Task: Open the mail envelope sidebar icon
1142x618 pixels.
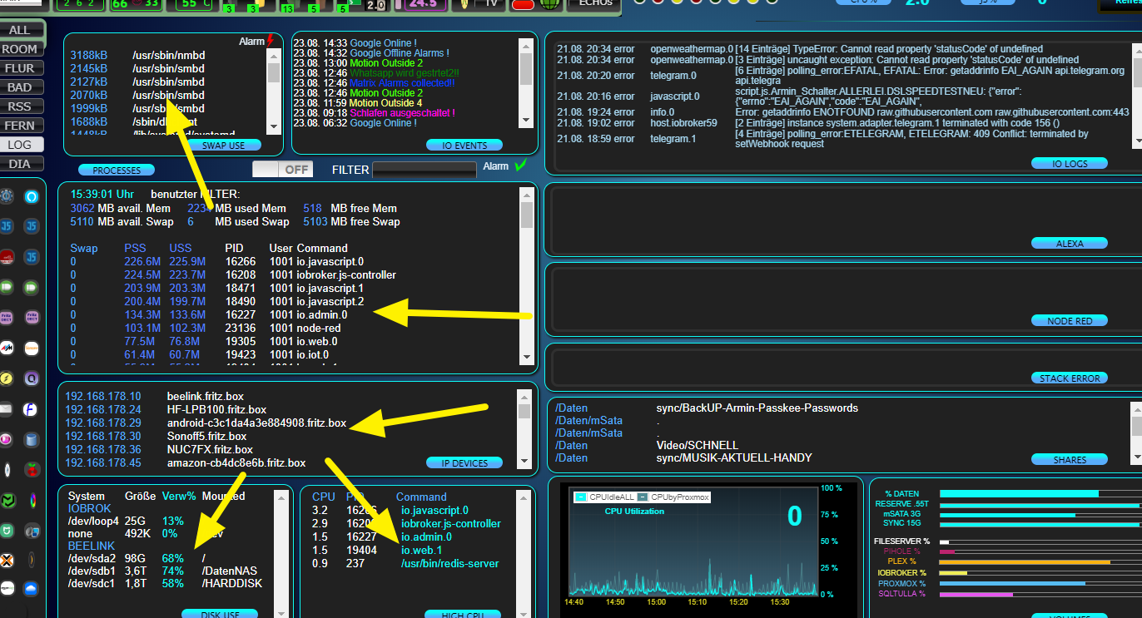Action: click(x=7, y=408)
